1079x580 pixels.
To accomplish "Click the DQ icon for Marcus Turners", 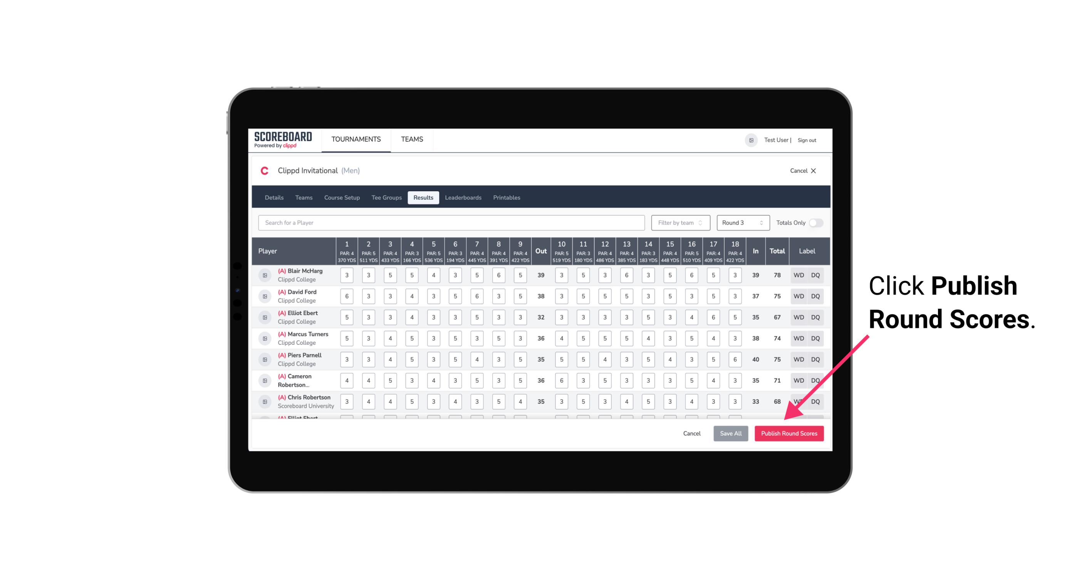I will point(816,338).
